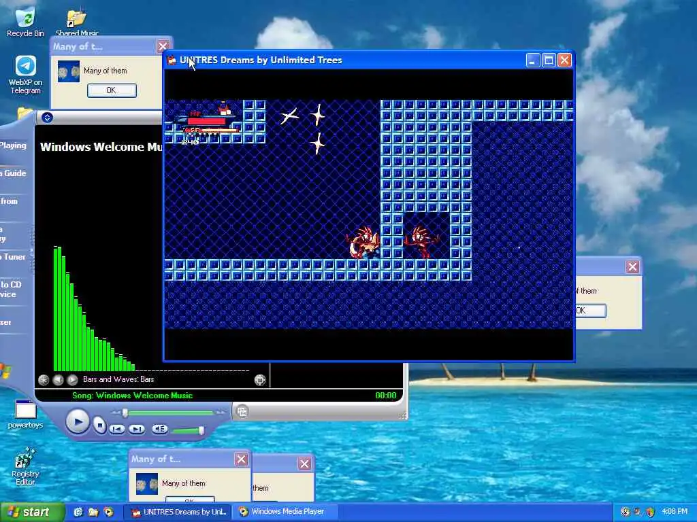Open the Copy from CD tab
This screenshot has height=522, width=697.
click(x=9, y=201)
